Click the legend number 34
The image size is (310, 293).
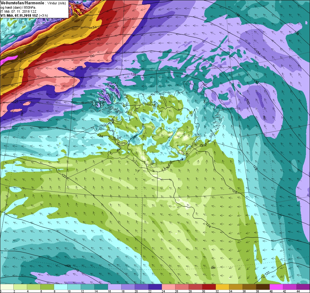tap(231, 291)
